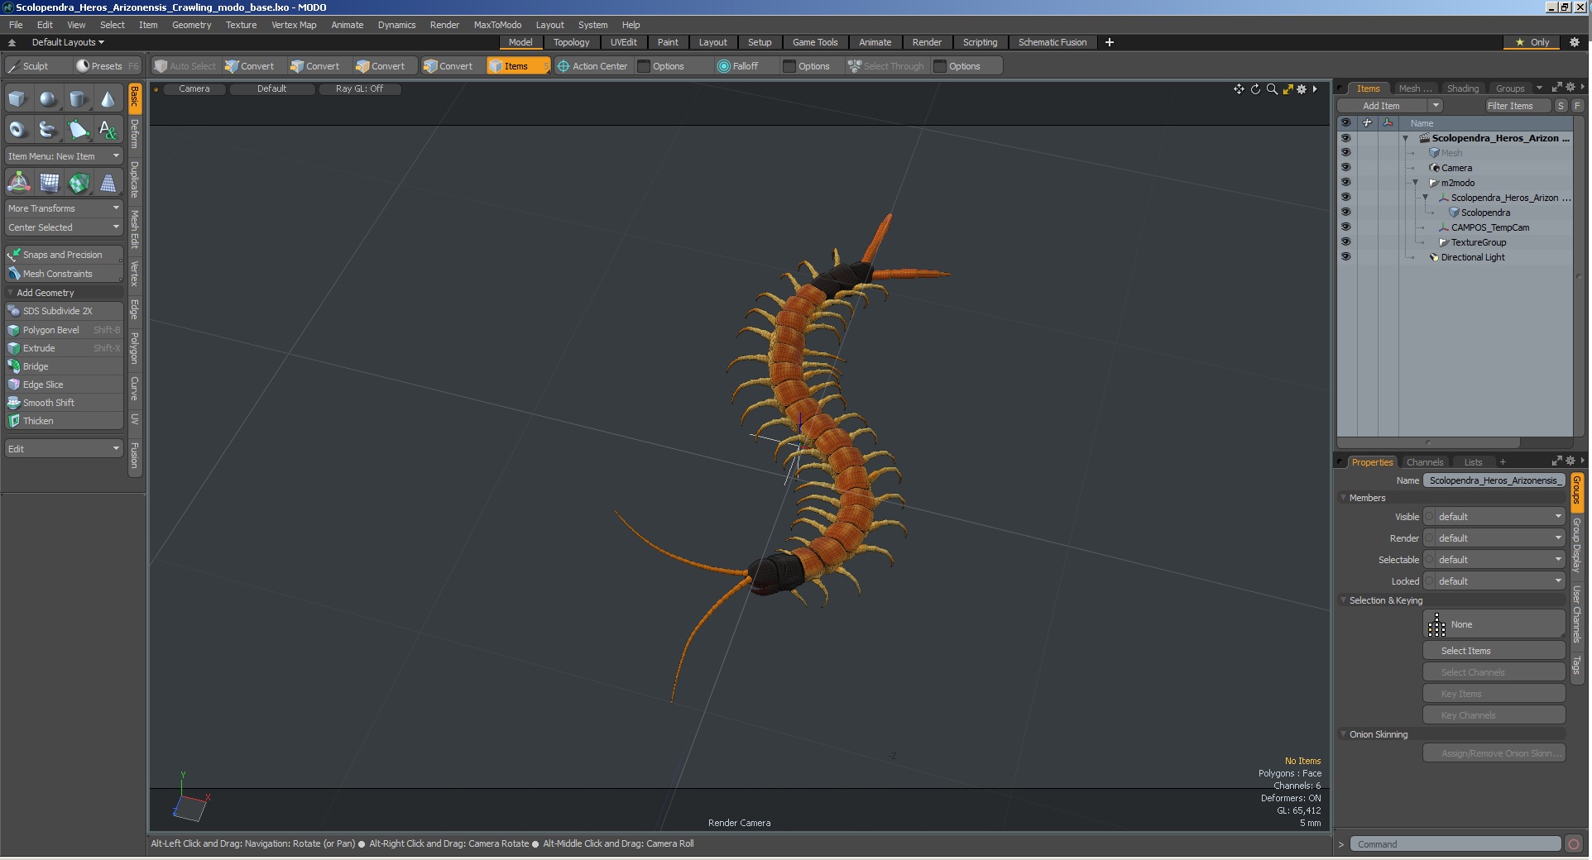Click F filter button in Items panel
The width and height of the screenshot is (1592, 860).
1577,106
